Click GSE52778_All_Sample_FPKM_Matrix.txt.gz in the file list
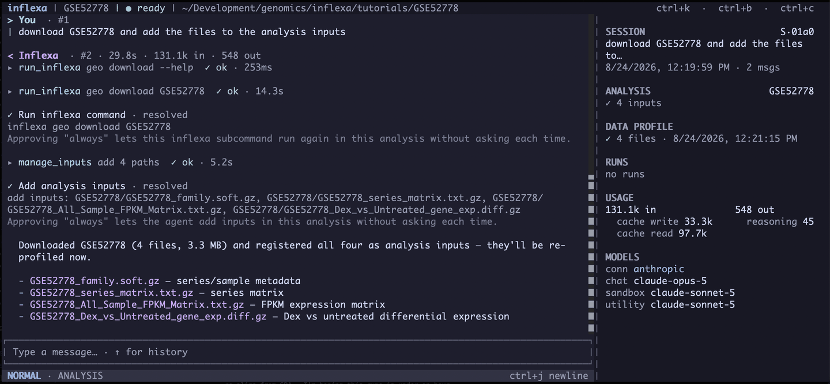 pos(137,304)
